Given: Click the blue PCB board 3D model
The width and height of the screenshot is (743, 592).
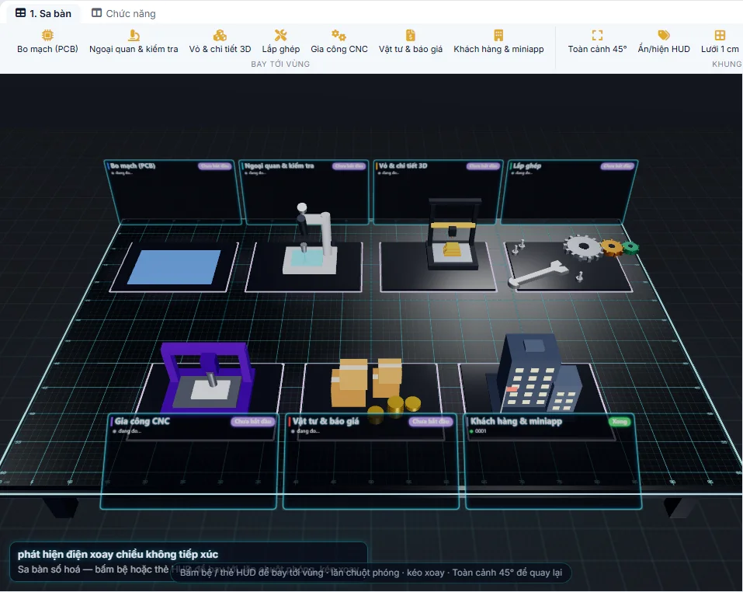Looking at the screenshot, I should click(175, 266).
